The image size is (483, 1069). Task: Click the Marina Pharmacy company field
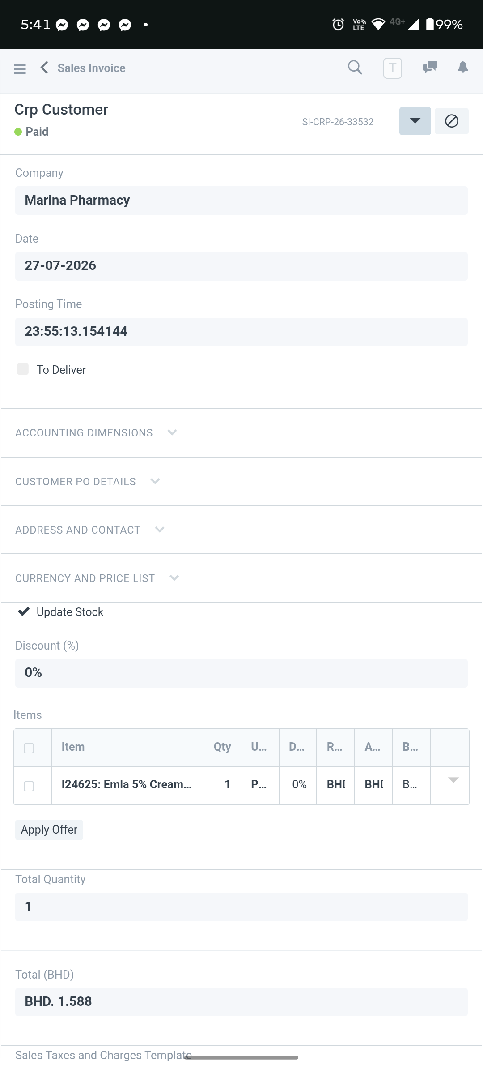coord(241,201)
